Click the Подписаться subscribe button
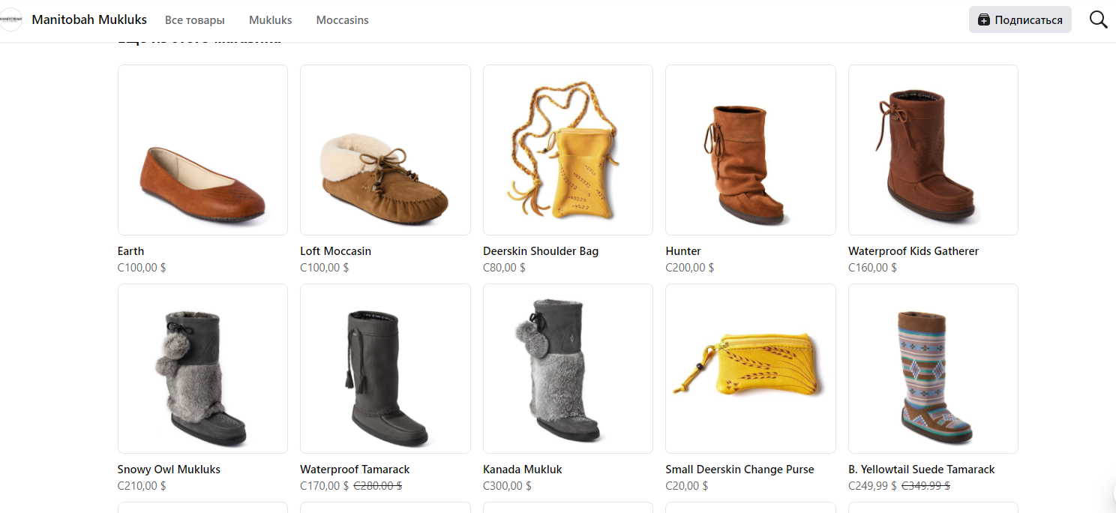This screenshot has width=1116, height=513. pos(1020,20)
